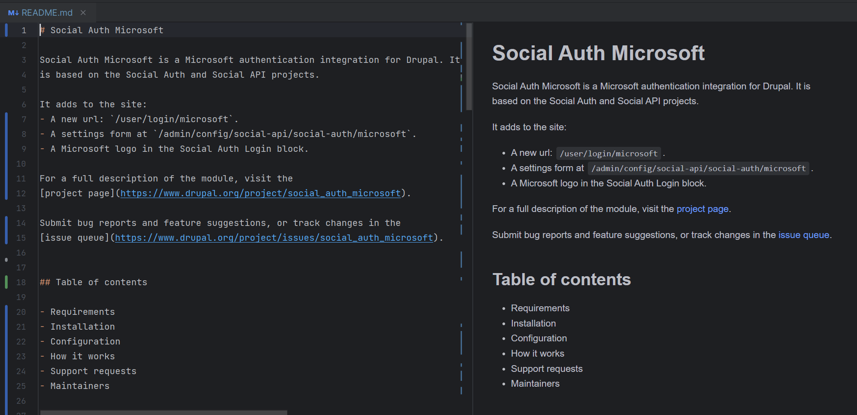The height and width of the screenshot is (415, 857).
Task: Click the horizontal scrollbar at editor bottom
Action: [x=164, y=412]
